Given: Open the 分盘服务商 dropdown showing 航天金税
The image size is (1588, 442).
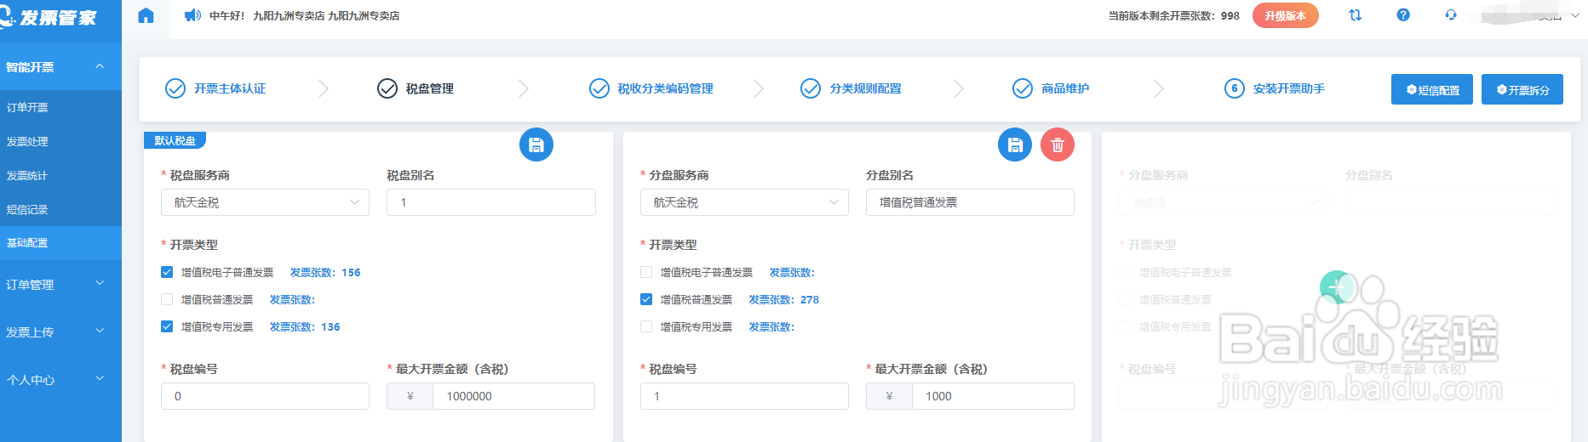Looking at the screenshot, I should click(744, 202).
